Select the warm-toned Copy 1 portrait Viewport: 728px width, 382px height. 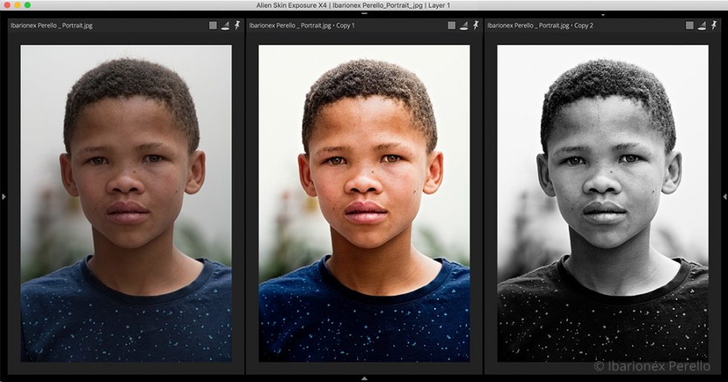[364, 203]
